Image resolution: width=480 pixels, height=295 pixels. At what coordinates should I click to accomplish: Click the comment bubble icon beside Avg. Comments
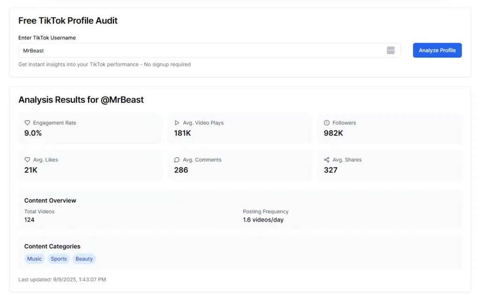177,160
